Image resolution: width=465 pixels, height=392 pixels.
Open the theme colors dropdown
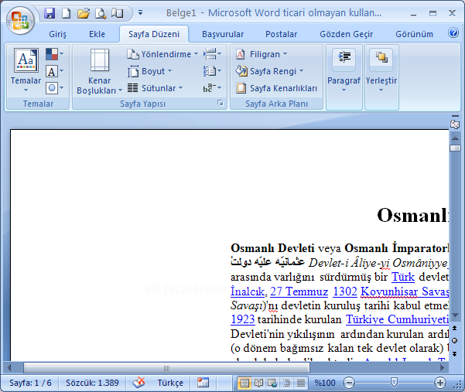[55, 54]
